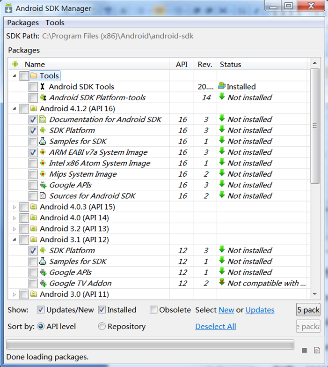Viewport: 328px width, 367px height.
Task: Click the API column header
Action: [182, 64]
